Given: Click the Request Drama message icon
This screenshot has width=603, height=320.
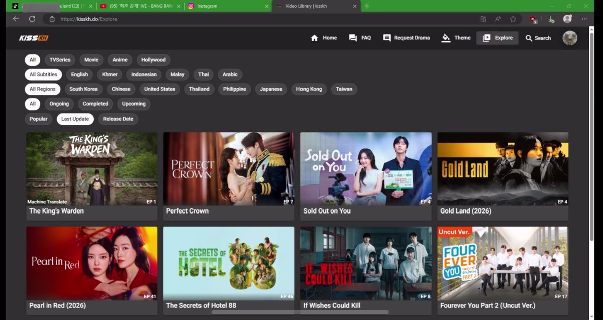Looking at the screenshot, I should (387, 38).
